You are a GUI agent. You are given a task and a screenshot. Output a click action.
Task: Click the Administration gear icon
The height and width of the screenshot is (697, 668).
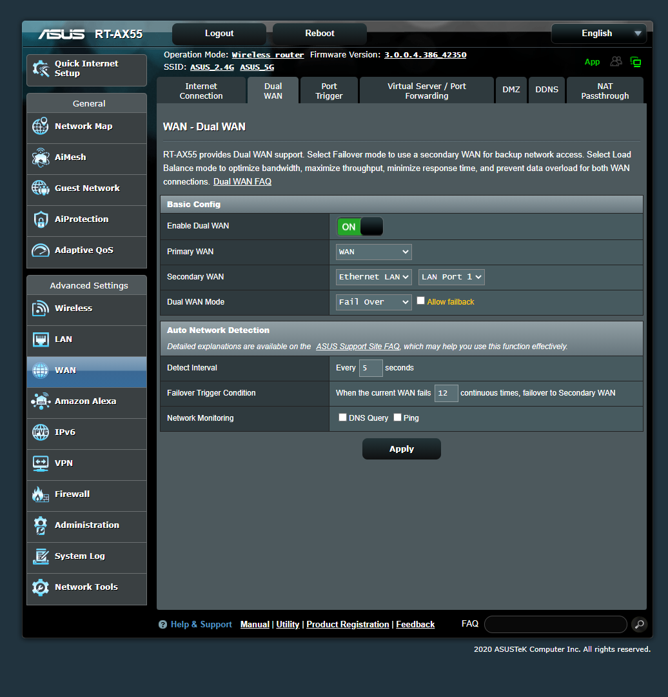41,525
